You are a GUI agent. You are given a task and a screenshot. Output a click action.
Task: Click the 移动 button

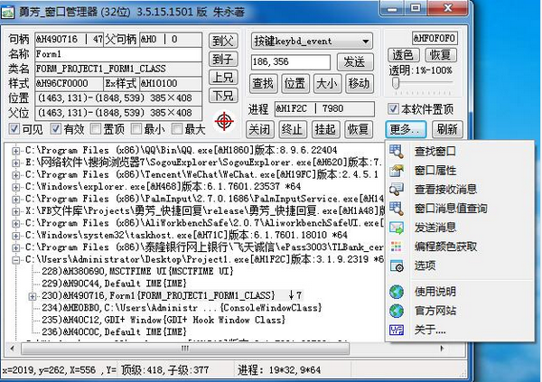(360, 83)
